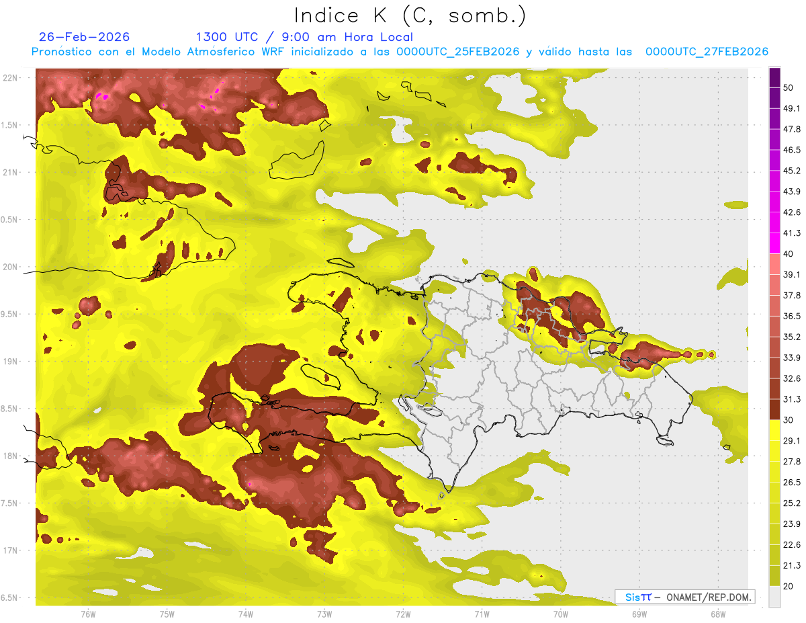
Task: Click the 20N latitude label
Action: [10, 267]
